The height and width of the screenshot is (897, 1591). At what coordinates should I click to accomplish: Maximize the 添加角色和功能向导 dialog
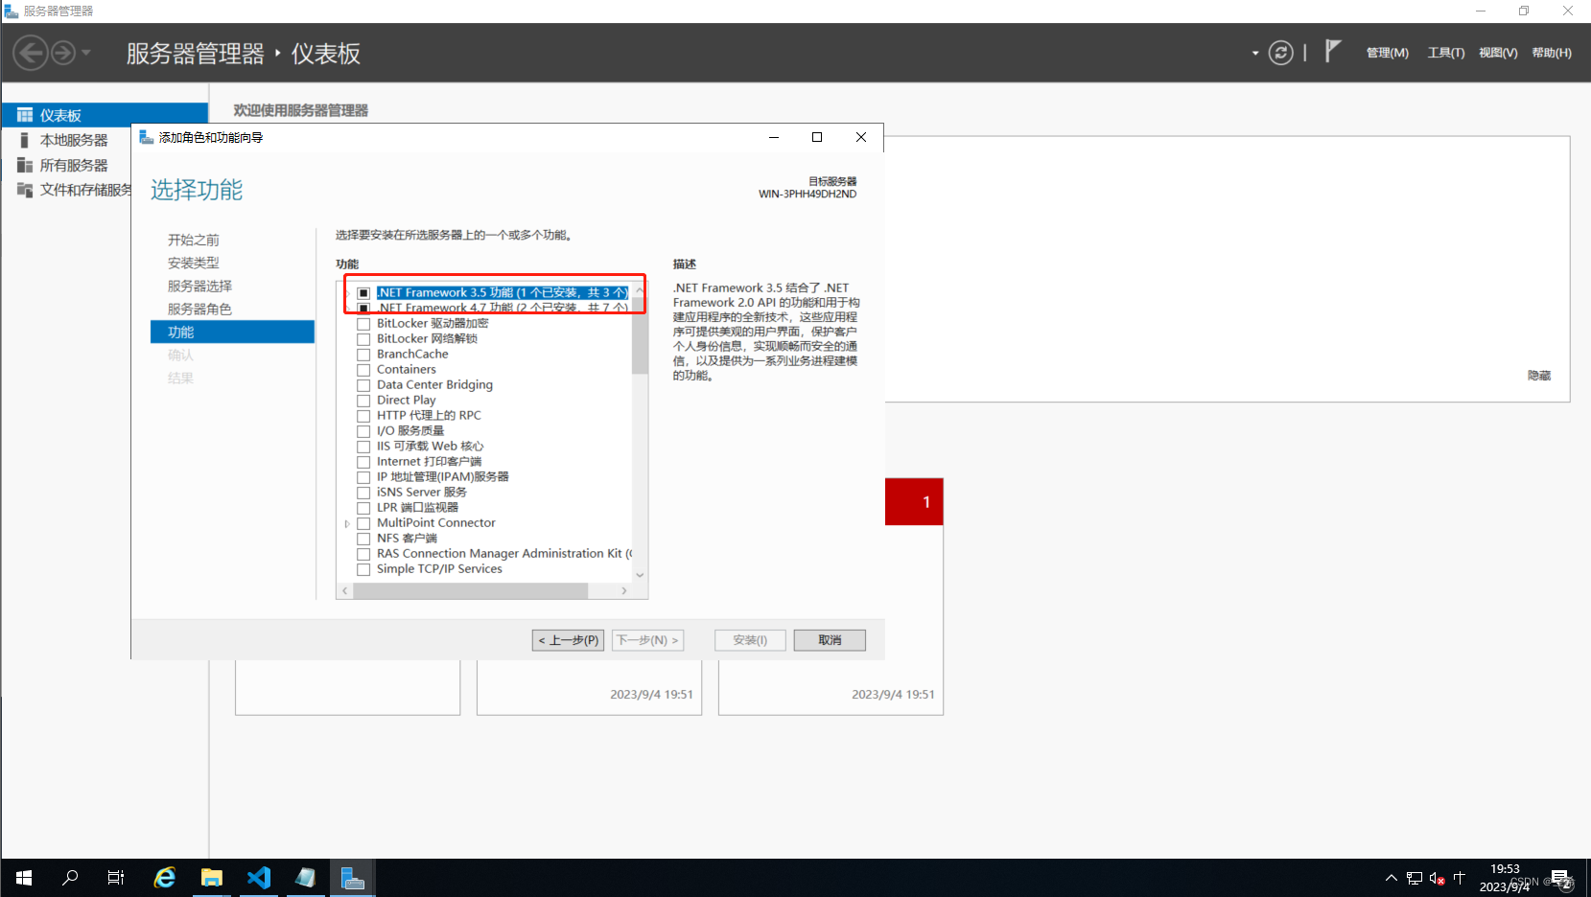[817, 137]
